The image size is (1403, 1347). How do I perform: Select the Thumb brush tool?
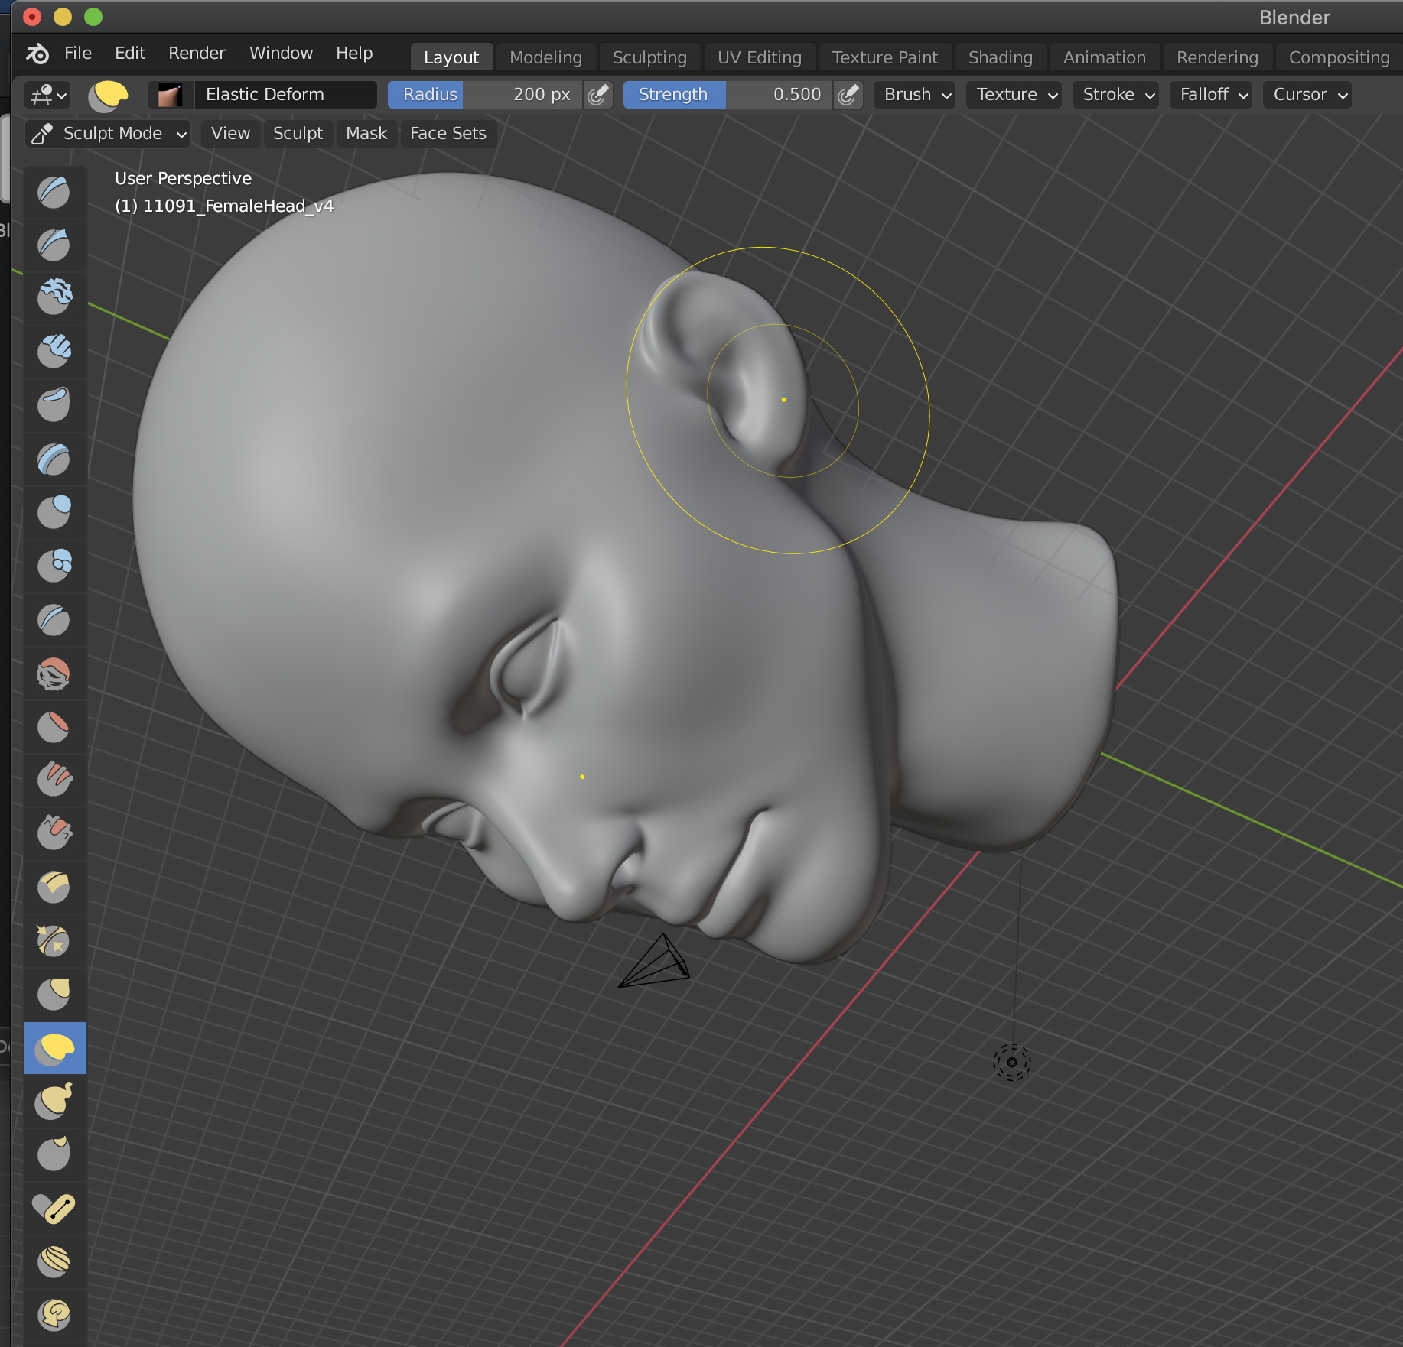click(x=54, y=1154)
